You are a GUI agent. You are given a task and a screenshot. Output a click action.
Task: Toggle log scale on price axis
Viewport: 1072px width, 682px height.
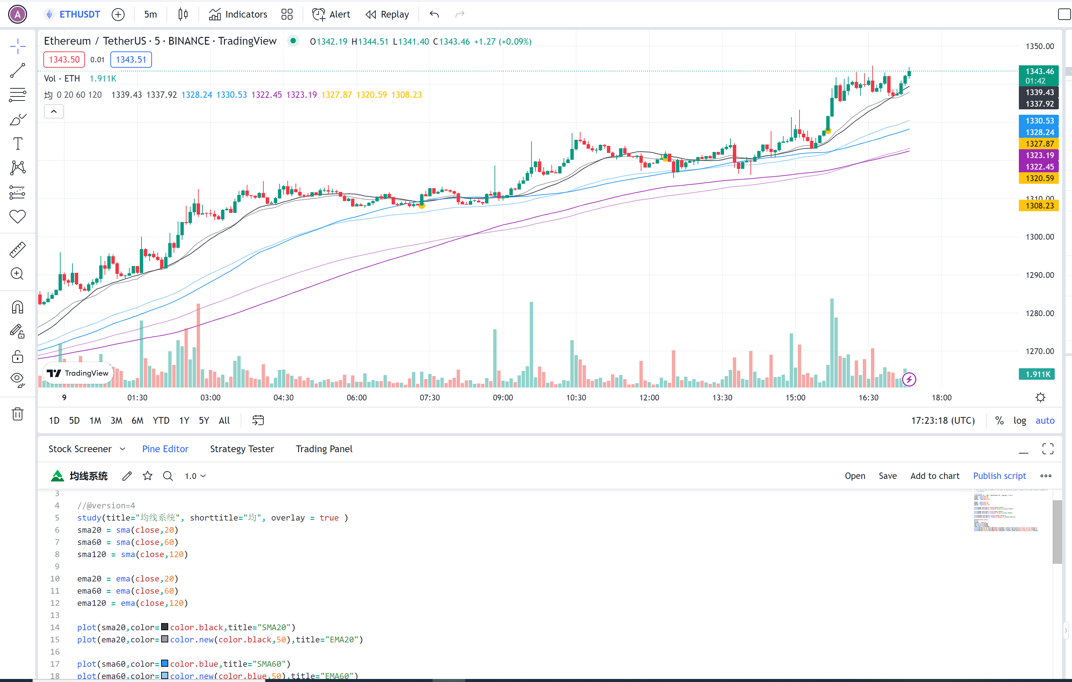click(1020, 421)
